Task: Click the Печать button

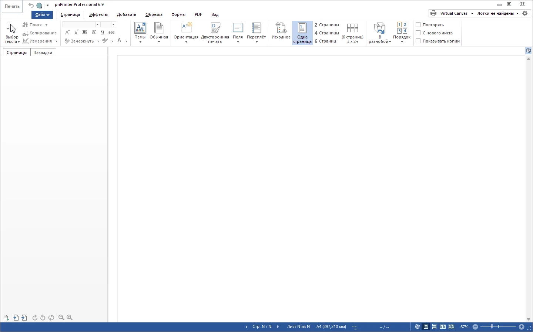Action: [12, 6]
